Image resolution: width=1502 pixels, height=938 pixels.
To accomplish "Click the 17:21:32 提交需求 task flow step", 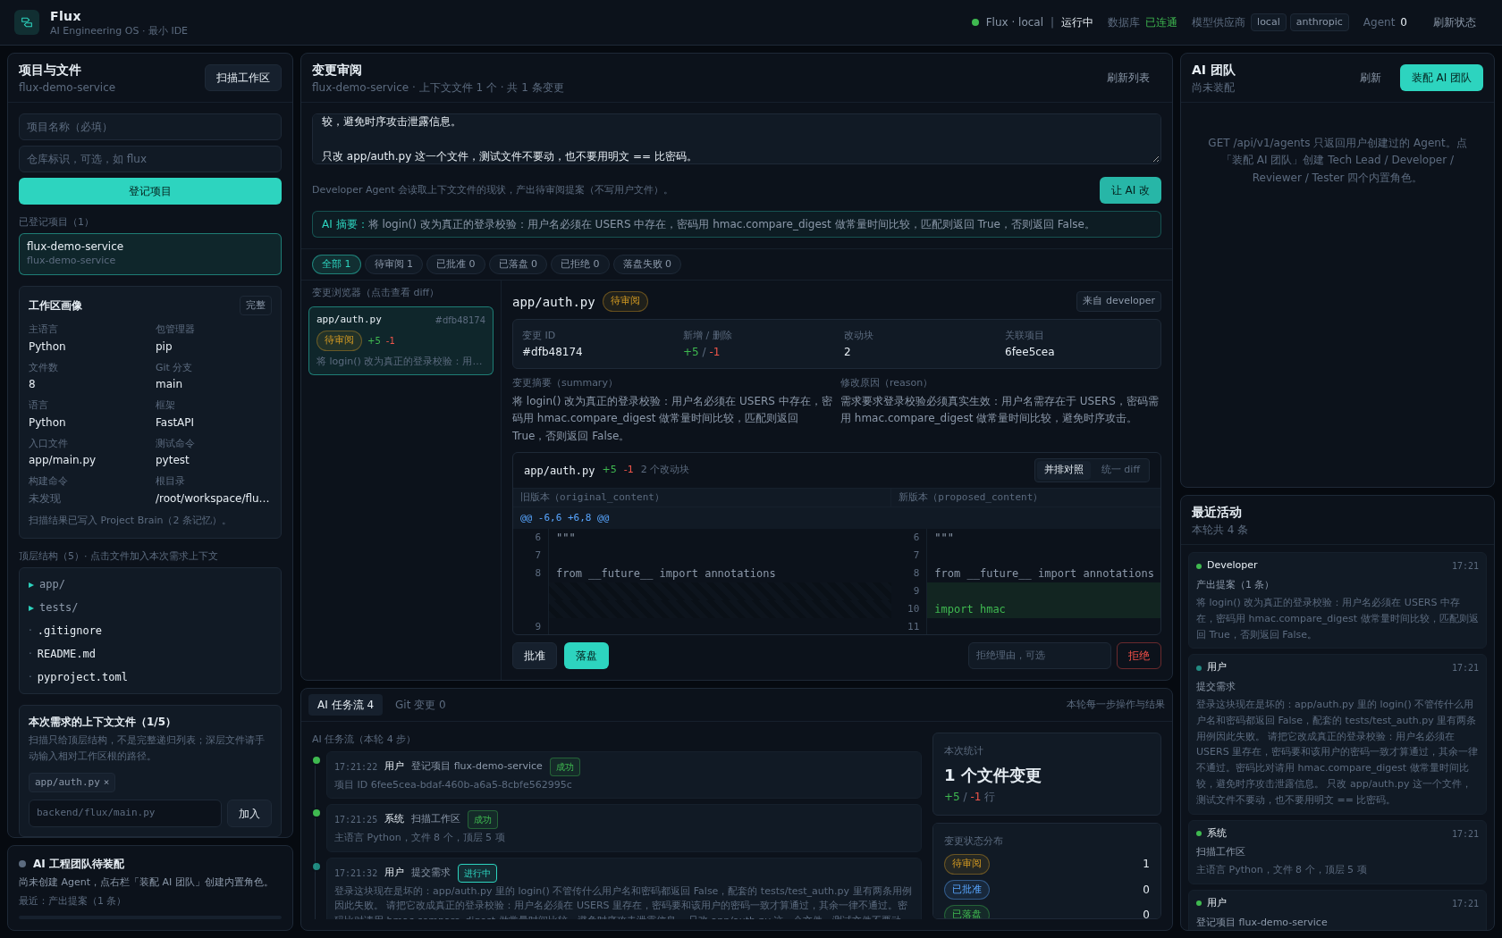I will [x=623, y=889].
